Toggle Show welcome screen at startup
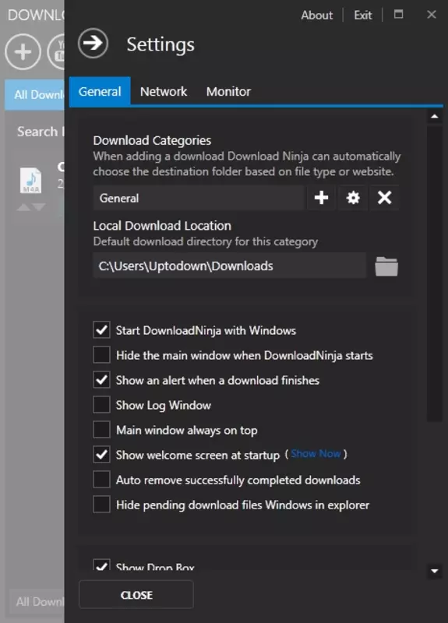The image size is (448, 623). [101, 455]
